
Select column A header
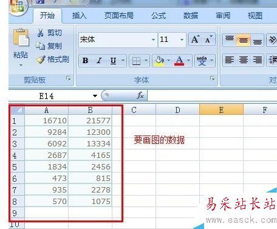pyautogui.click(x=46, y=110)
